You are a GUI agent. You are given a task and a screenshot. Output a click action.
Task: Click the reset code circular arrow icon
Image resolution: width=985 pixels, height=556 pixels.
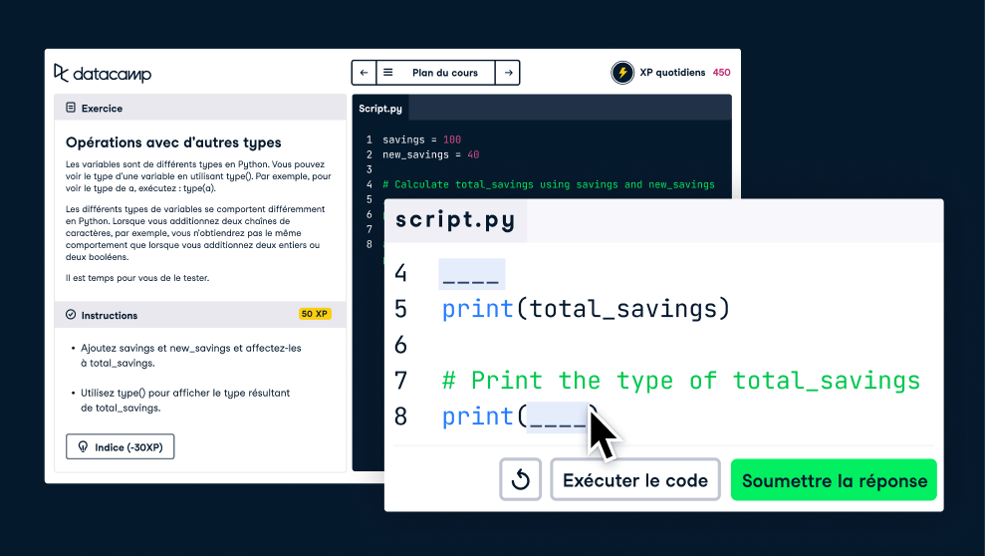[520, 480]
